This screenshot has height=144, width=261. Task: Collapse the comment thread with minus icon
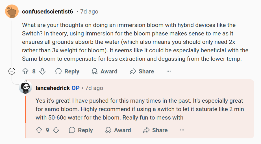pos(12,71)
